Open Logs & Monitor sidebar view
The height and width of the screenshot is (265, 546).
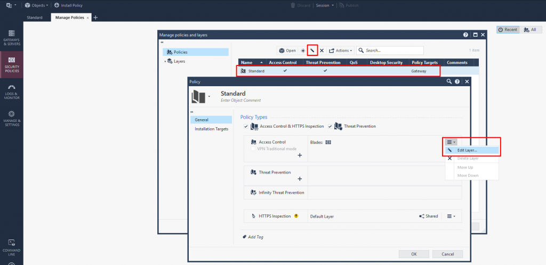(x=11, y=90)
